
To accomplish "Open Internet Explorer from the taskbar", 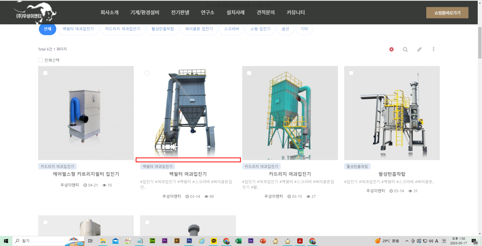I will click(202, 241).
